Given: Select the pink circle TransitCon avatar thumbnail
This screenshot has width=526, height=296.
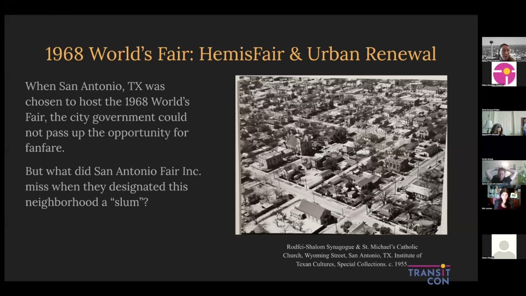Looking at the screenshot, I should pos(504,74).
